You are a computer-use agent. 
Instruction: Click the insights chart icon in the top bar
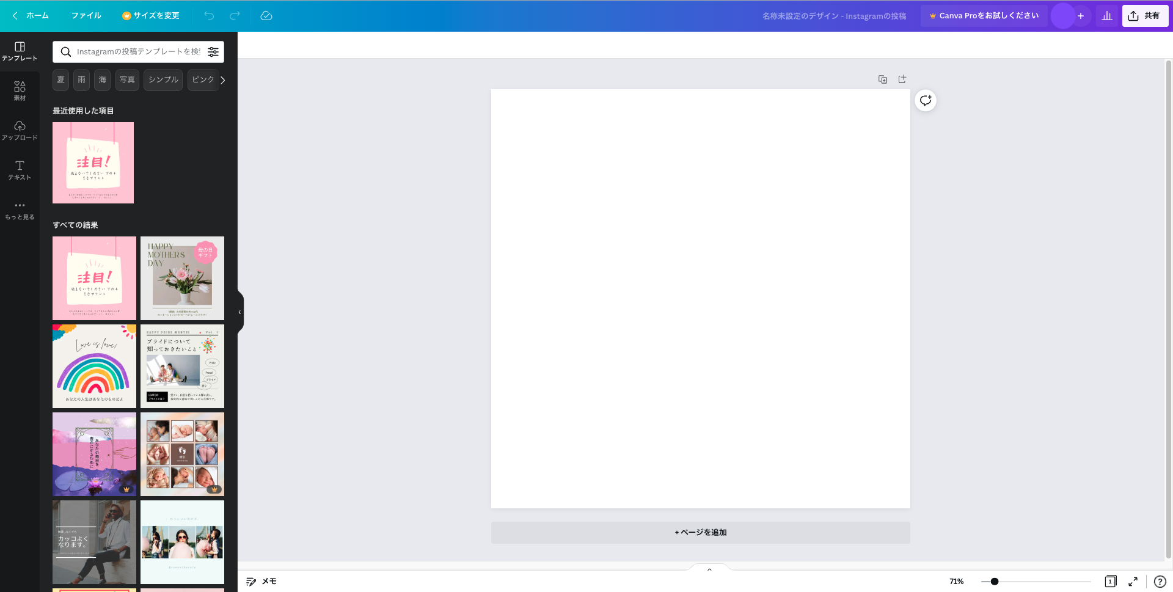click(x=1106, y=16)
